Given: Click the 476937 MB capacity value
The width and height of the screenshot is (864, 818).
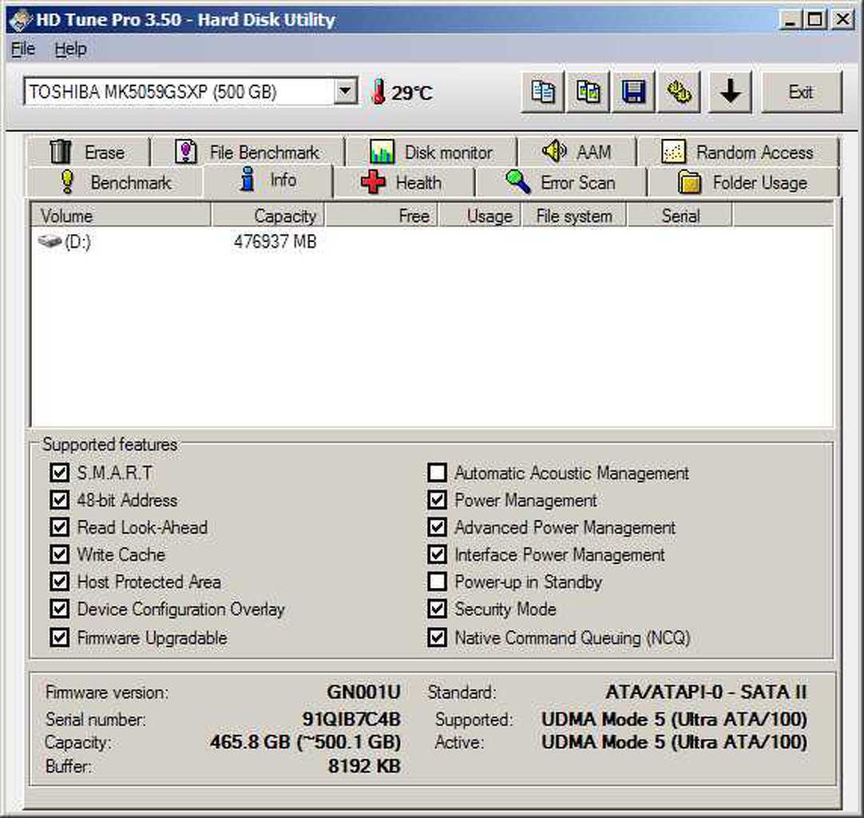Looking at the screenshot, I should (x=275, y=241).
